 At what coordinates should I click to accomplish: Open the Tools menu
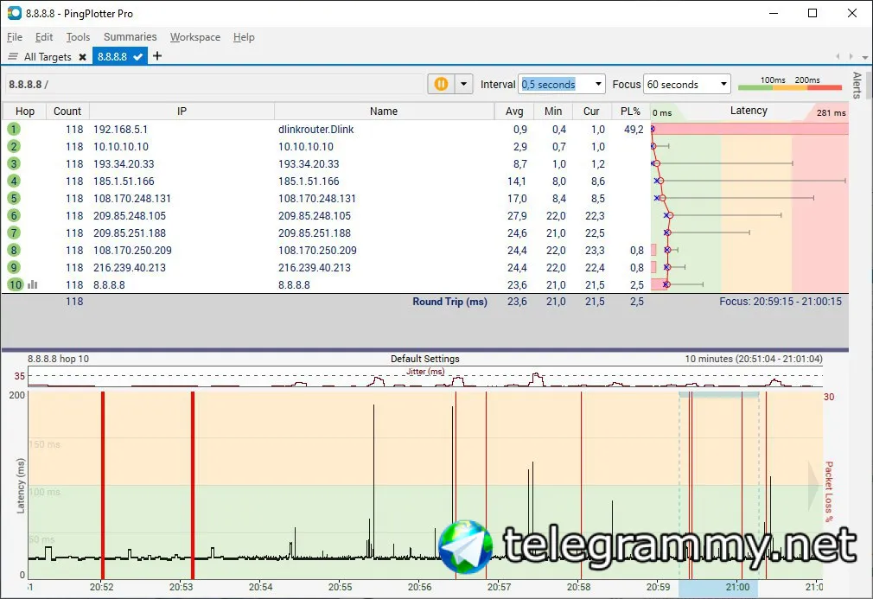[78, 37]
